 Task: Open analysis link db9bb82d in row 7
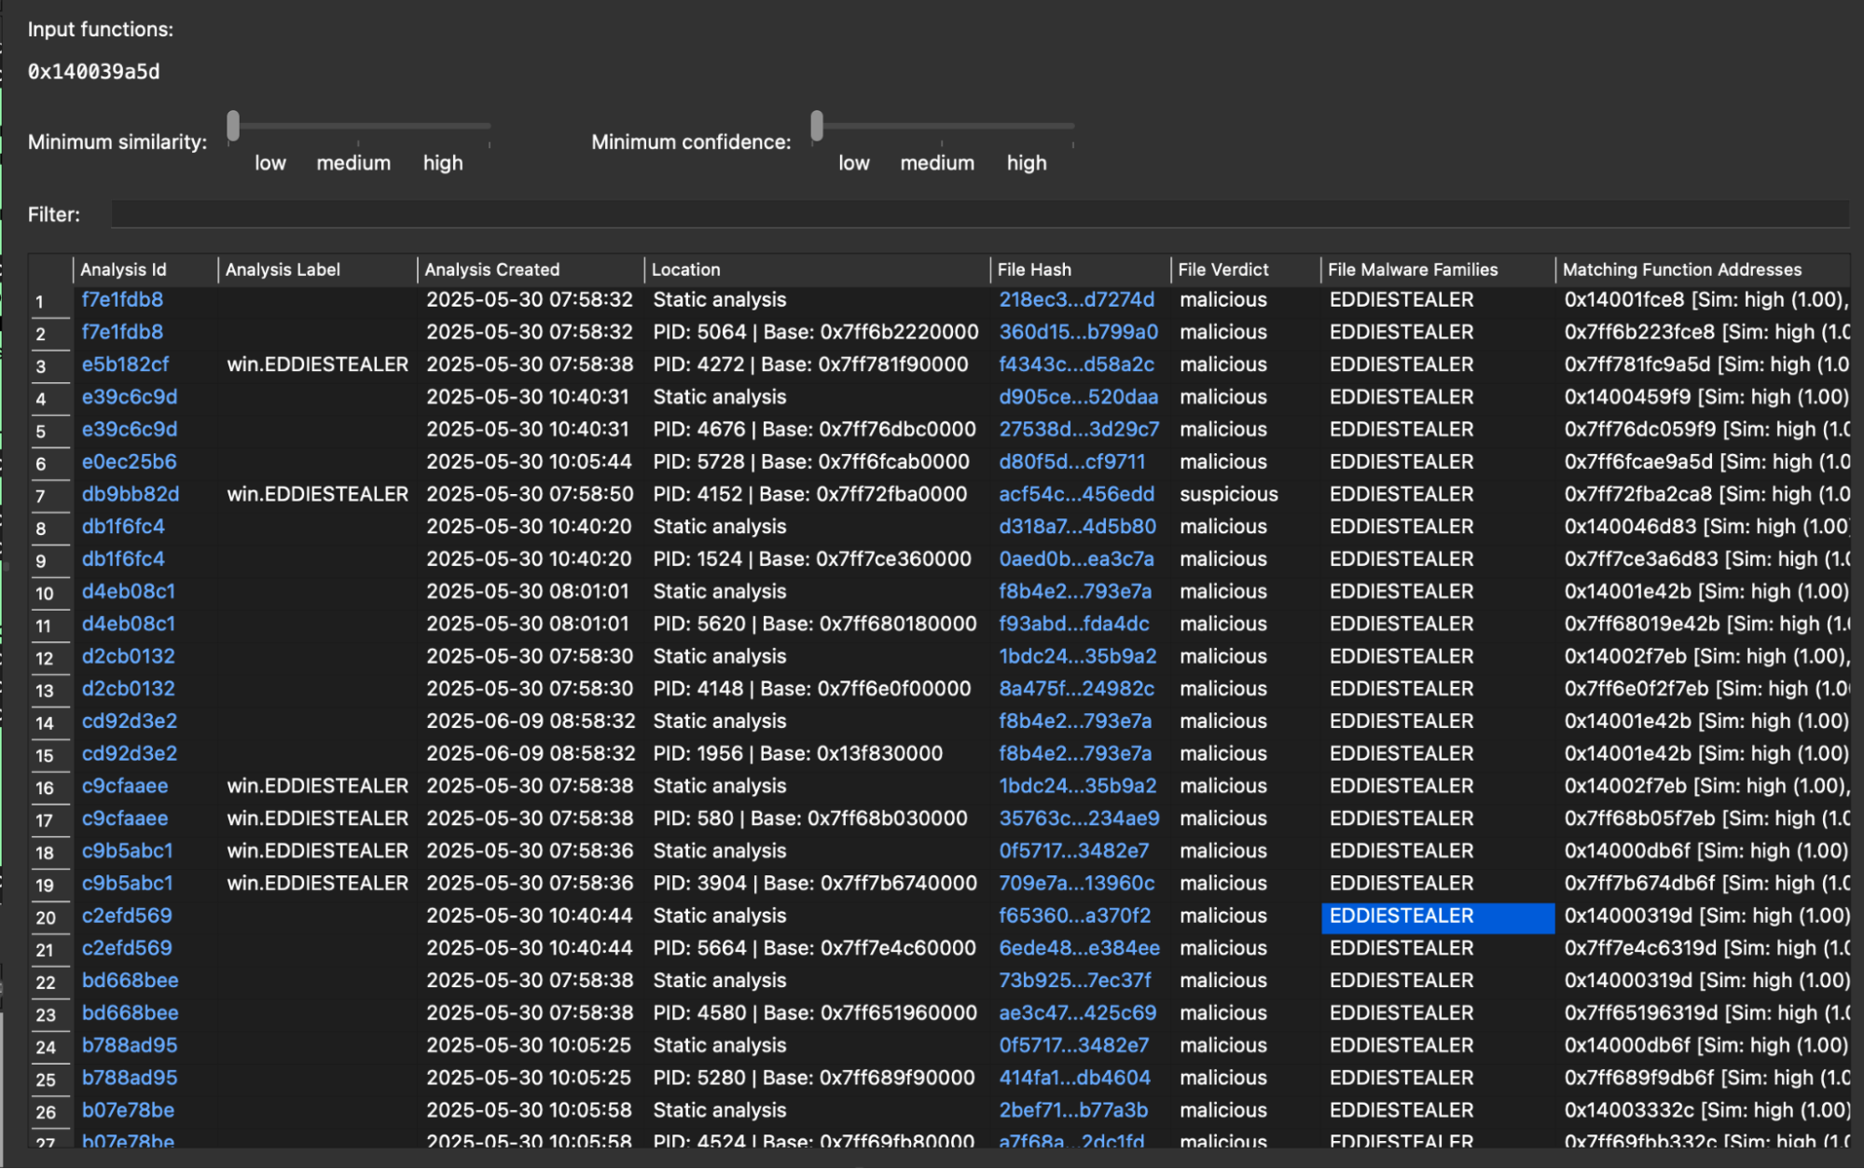[x=130, y=494]
